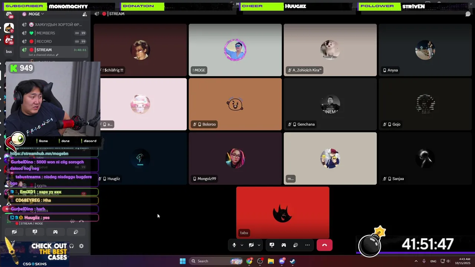Screen dimensions: 475x267
Task: Click the chat bubble icon top right
Action: tap(468, 14)
